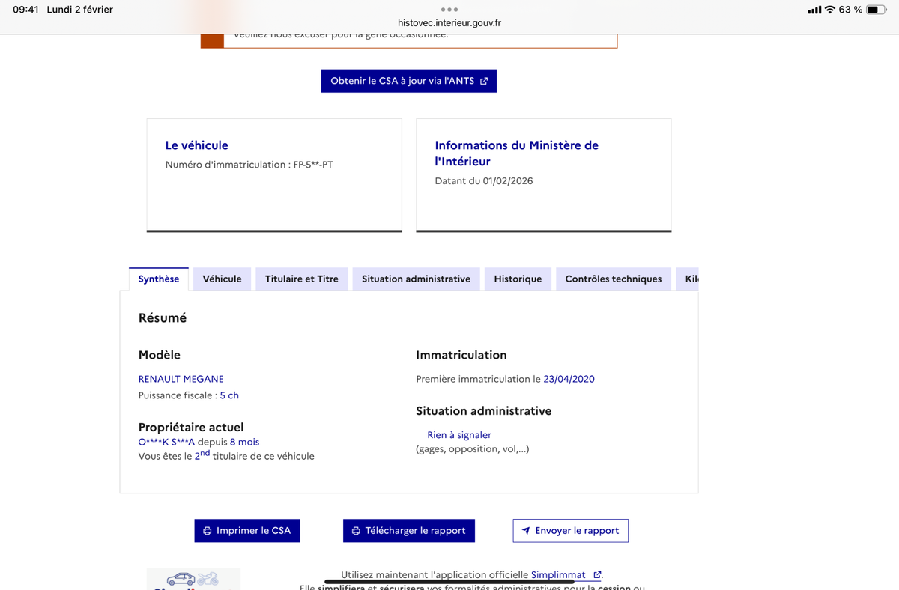
Task: Select the Situation administrative tab
Action: coord(416,279)
